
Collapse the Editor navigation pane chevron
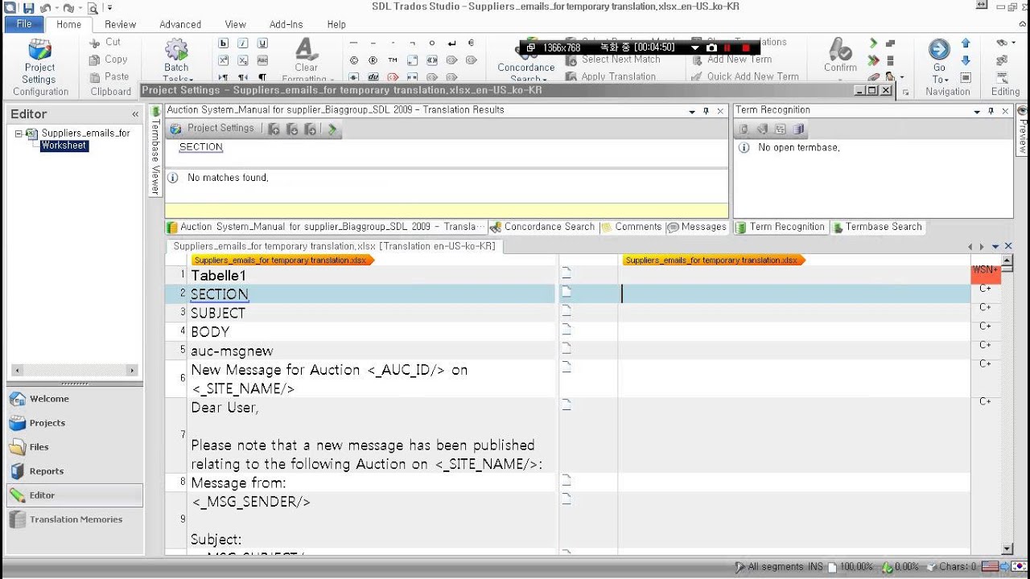(135, 114)
